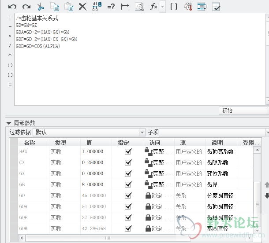The width and height of the screenshot is (269, 243).
Task: Toggle 指定 checkbox for GDF row
Action: click(128, 217)
